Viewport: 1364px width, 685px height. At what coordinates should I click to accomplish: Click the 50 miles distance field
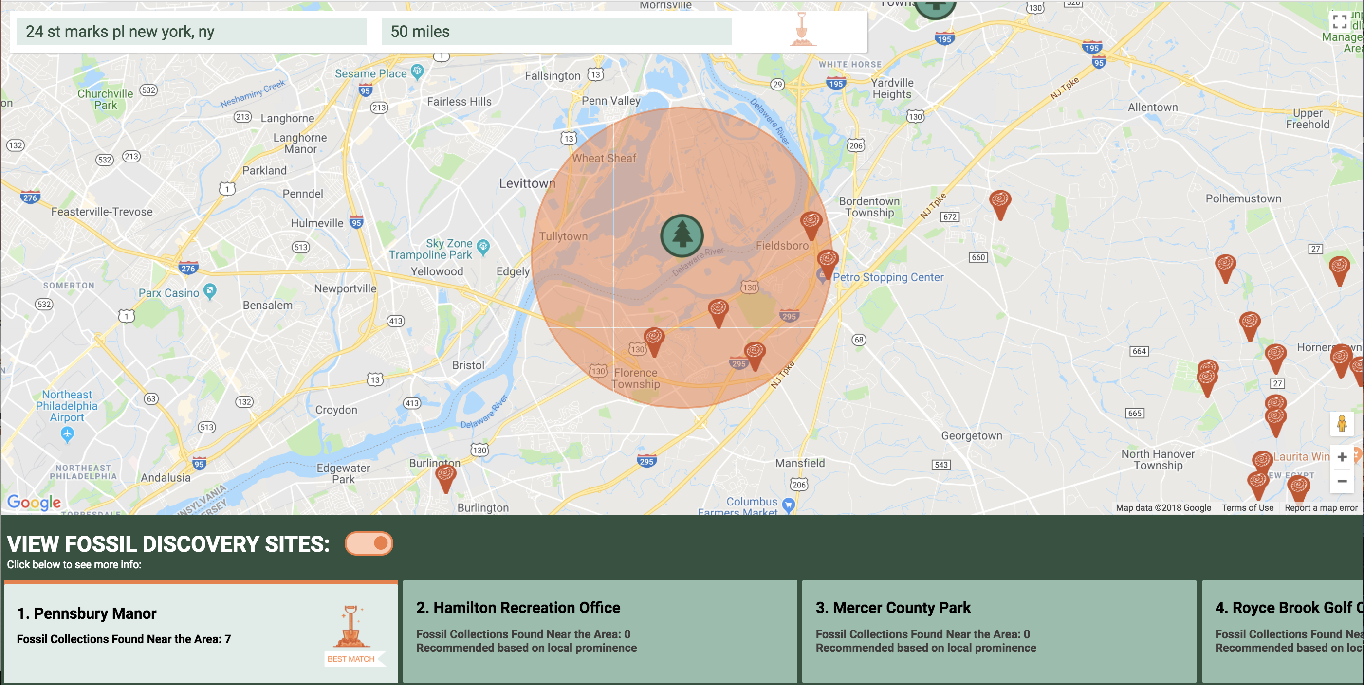coord(556,31)
